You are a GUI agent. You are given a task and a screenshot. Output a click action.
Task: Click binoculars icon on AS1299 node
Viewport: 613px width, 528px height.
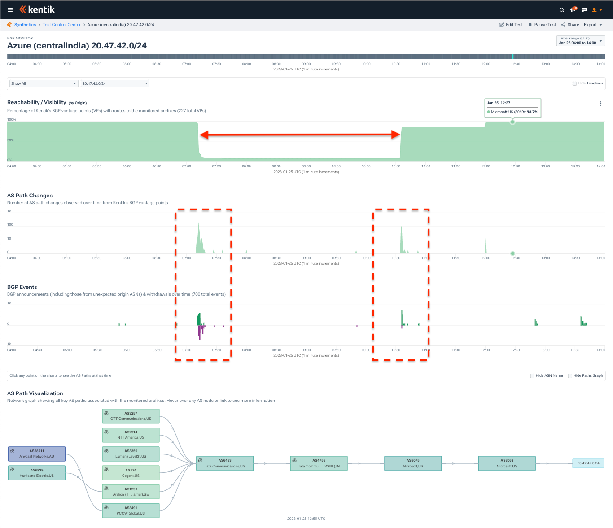pos(106,488)
